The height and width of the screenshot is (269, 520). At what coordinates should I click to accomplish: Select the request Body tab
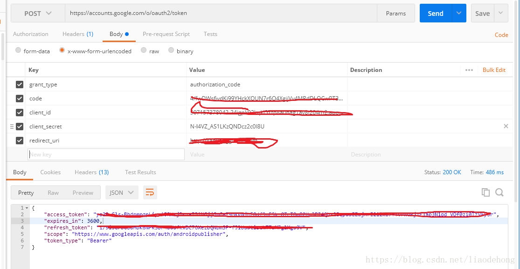click(x=119, y=34)
